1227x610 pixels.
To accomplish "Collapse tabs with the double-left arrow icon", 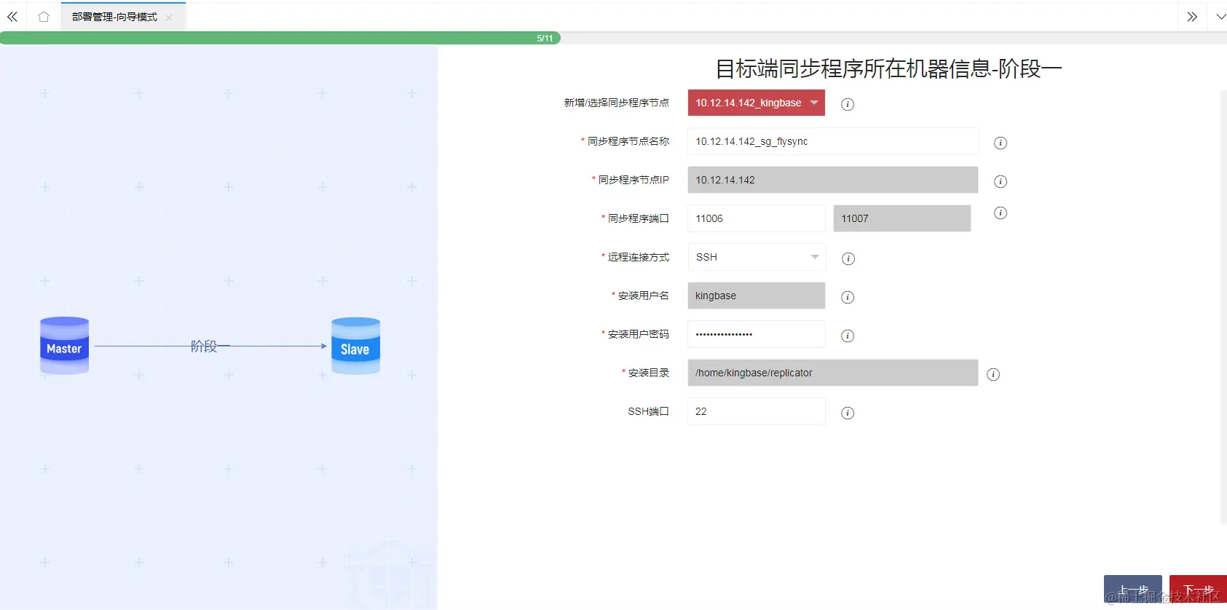I will tap(12, 17).
